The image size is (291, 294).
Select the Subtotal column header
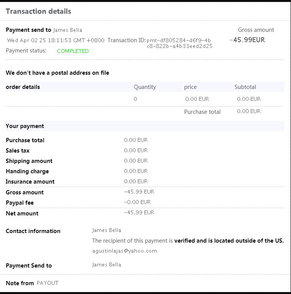pyautogui.click(x=245, y=87)
